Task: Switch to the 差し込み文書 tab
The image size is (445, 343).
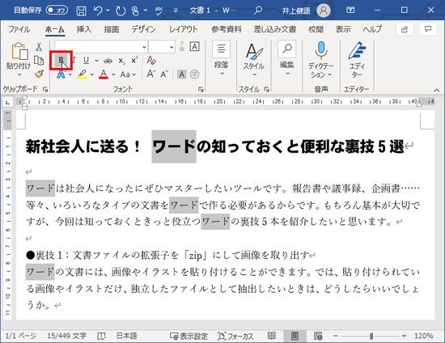Action: click(x=275, y=29)
